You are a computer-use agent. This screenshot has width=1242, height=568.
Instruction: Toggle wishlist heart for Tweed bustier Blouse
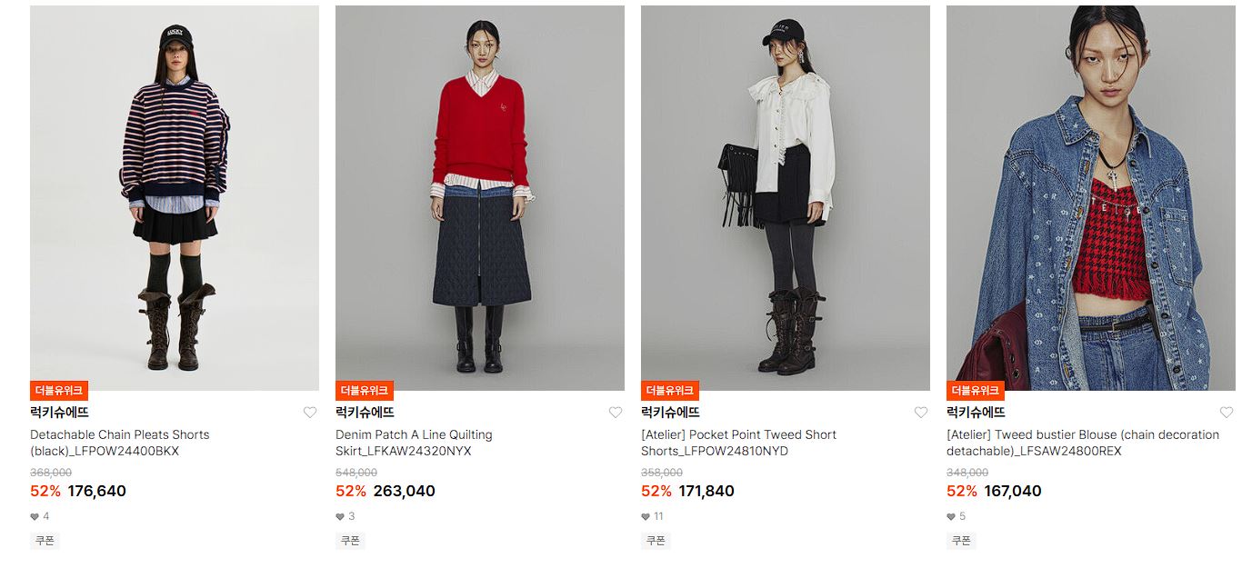coord(1227,413)
